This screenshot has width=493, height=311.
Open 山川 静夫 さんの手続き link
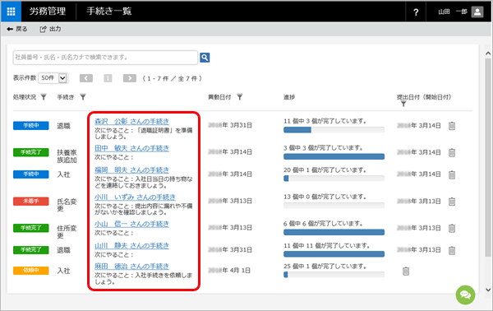click(131, 245)
